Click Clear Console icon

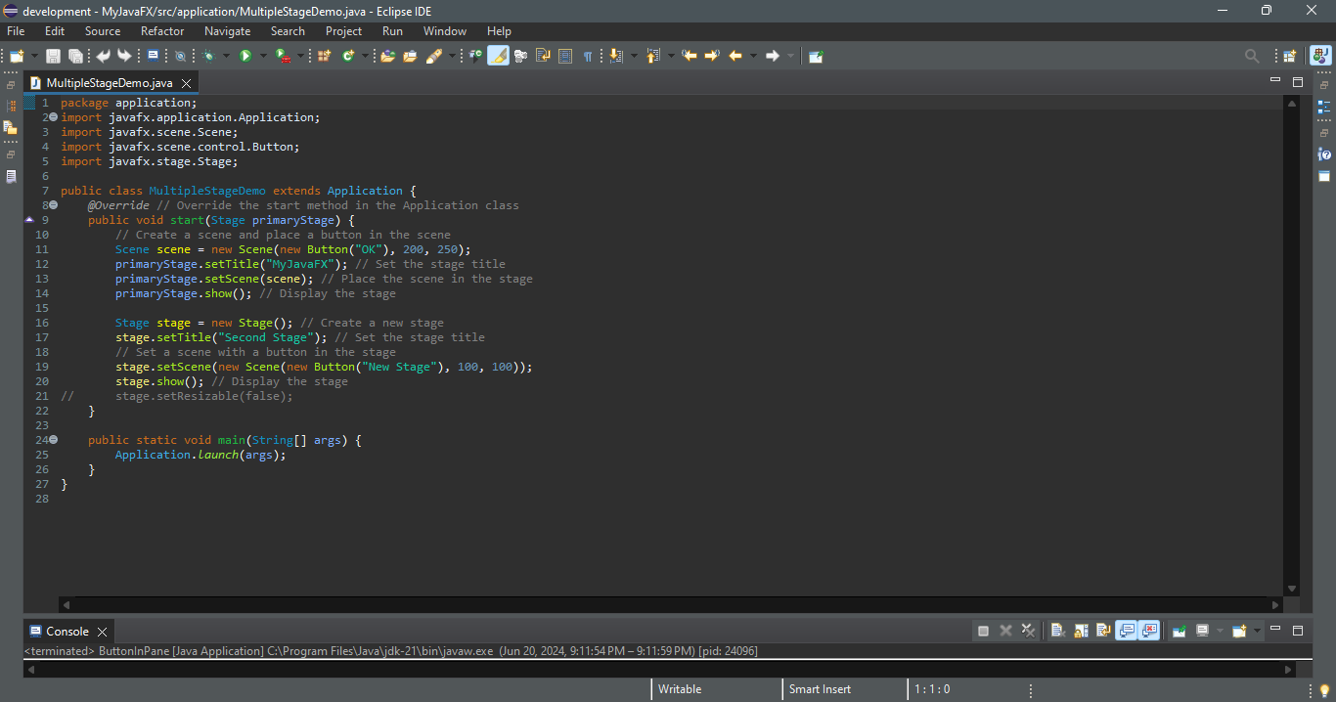(x=1057, y=631)
